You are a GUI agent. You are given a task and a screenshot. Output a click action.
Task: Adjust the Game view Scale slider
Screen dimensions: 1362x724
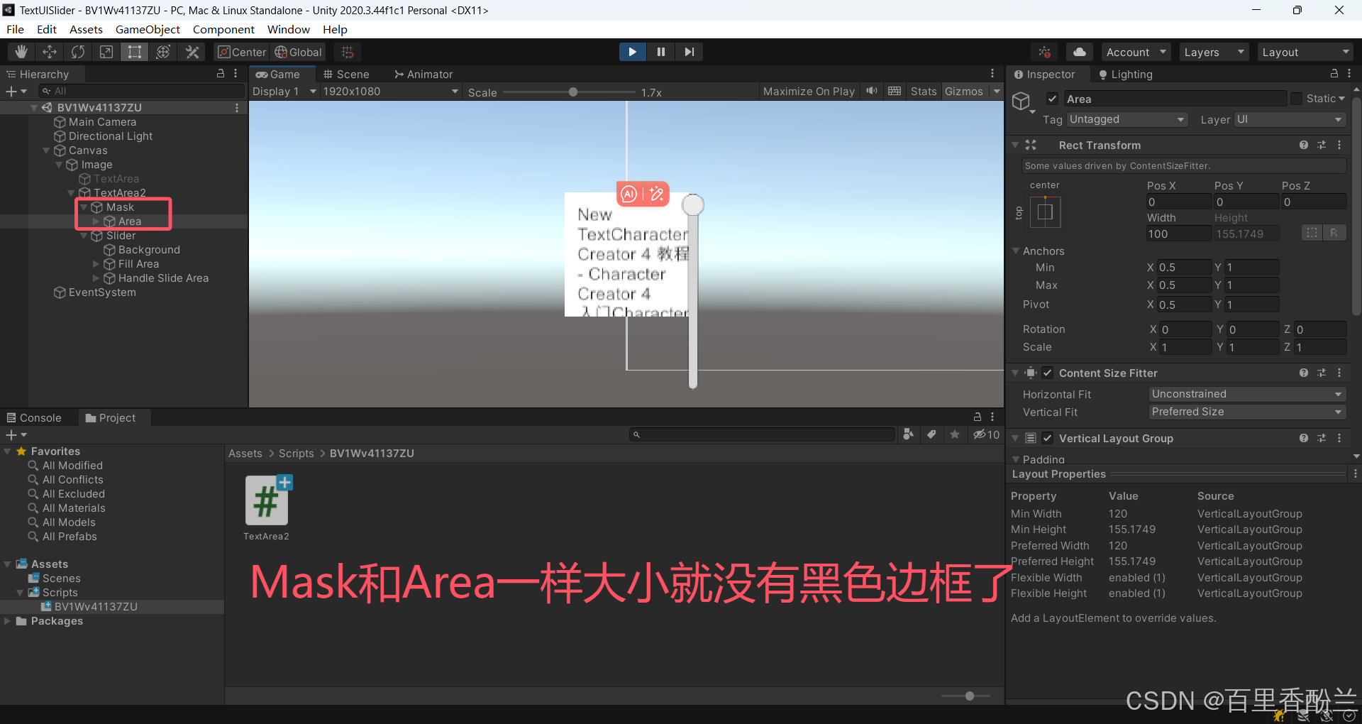(573, 92)
